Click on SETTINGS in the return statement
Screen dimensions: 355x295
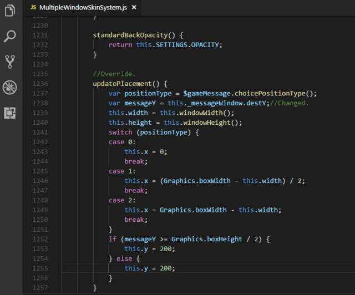point(171,45)
